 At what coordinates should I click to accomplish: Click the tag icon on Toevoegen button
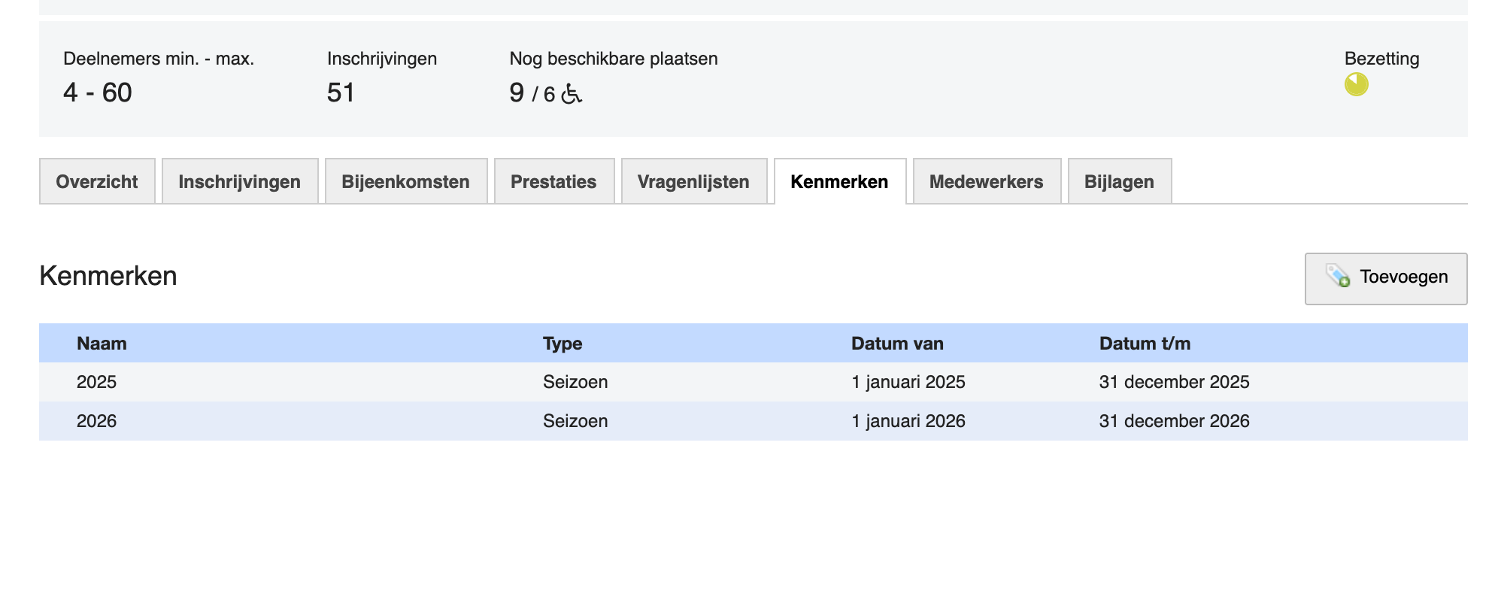coord(1338,276)
